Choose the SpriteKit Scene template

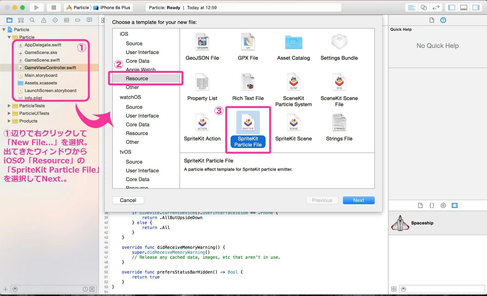(x=294, y=127)
